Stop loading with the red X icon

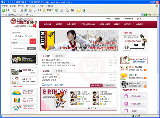click(21, 10)
